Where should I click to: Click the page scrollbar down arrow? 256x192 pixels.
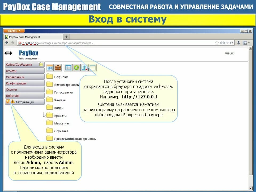(251, 189)
